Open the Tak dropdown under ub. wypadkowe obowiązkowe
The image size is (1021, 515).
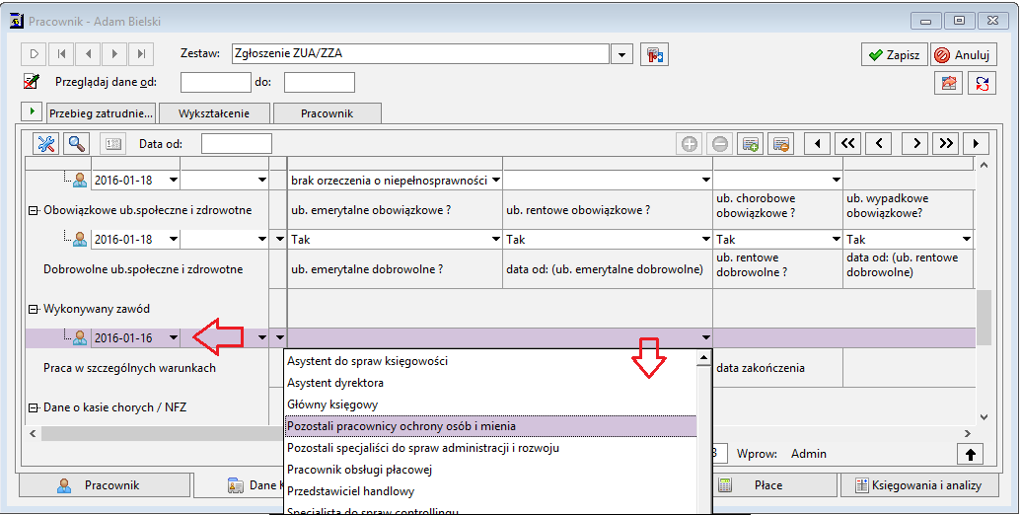pos(967,239)
